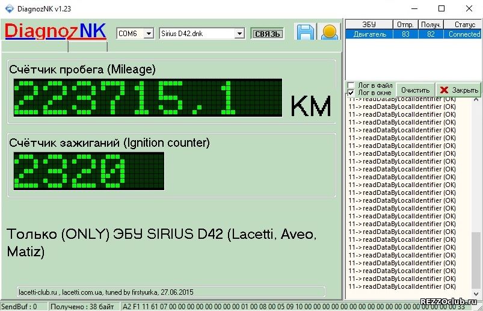This screenshot has width=483, height=311.
Task: Click the Закрыть button label
Action: coord(465,90)
